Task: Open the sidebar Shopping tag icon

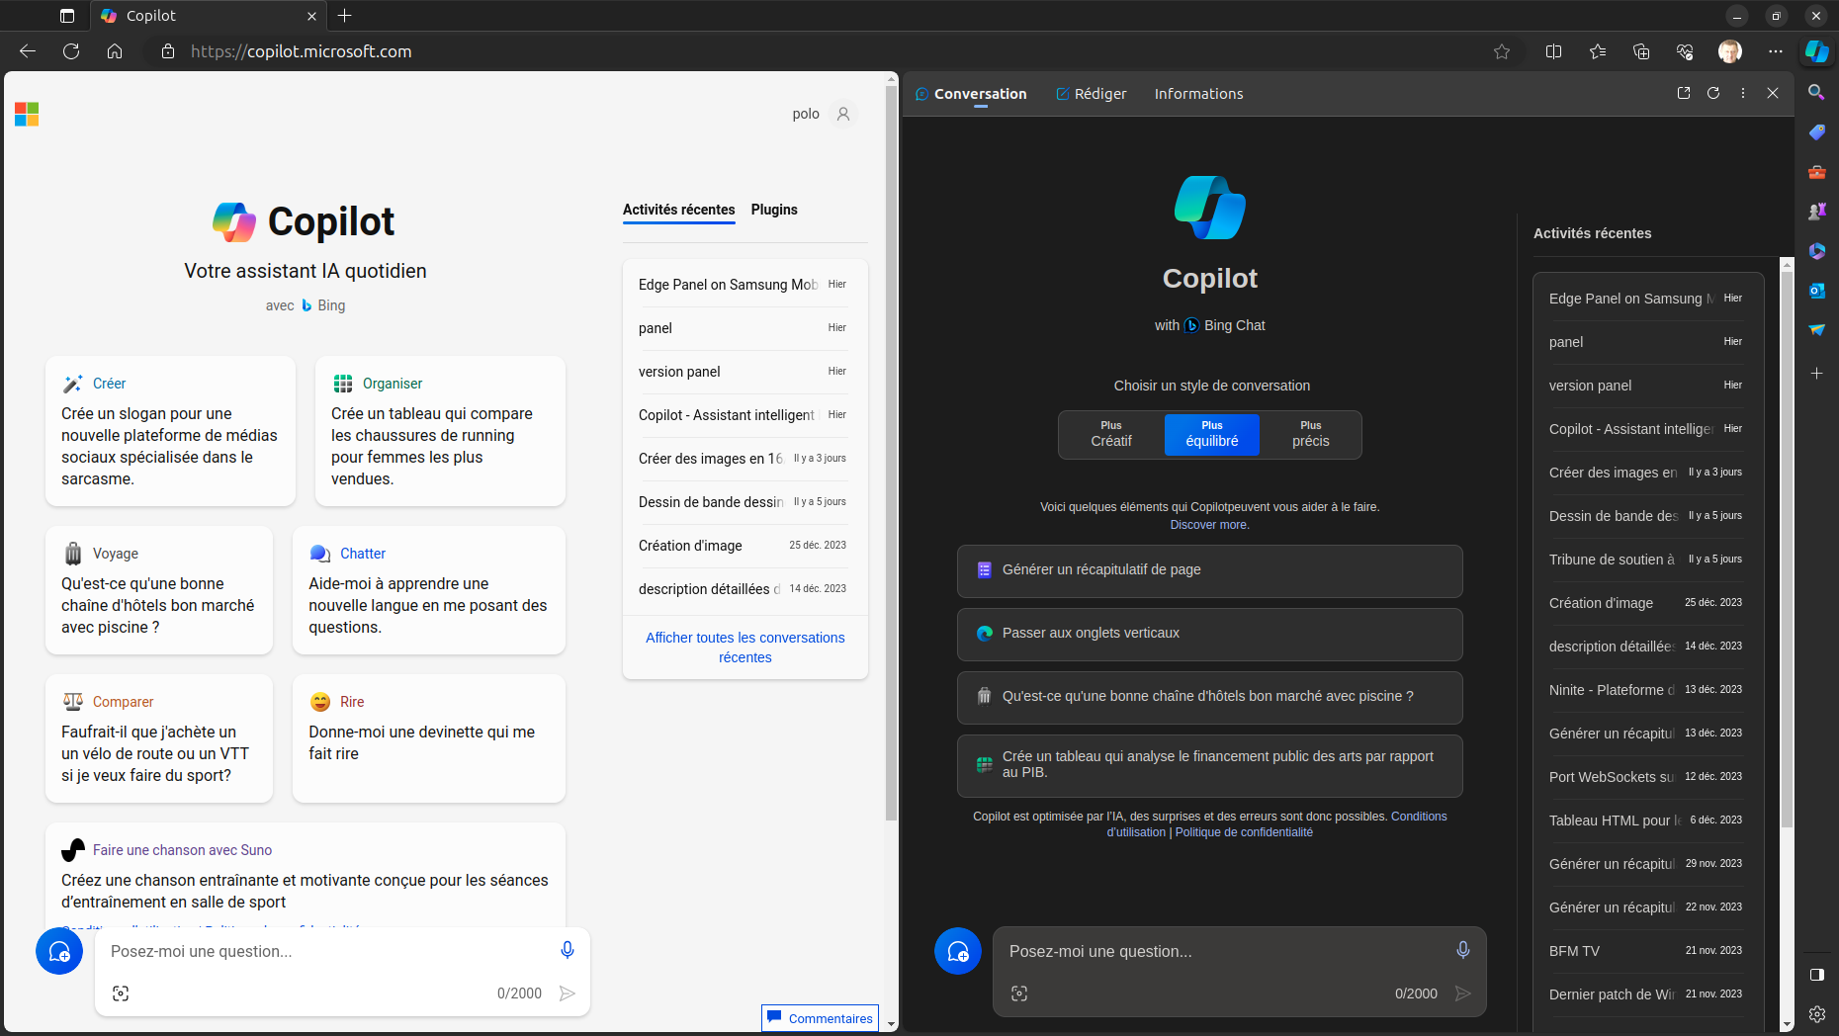Action: (x=1816, y=131)
